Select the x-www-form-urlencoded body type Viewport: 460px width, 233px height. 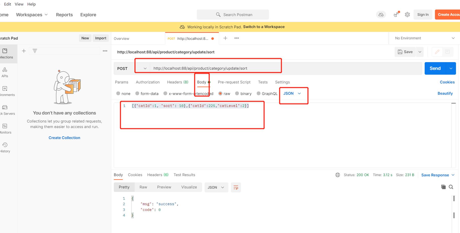click(x=165, y=93)
